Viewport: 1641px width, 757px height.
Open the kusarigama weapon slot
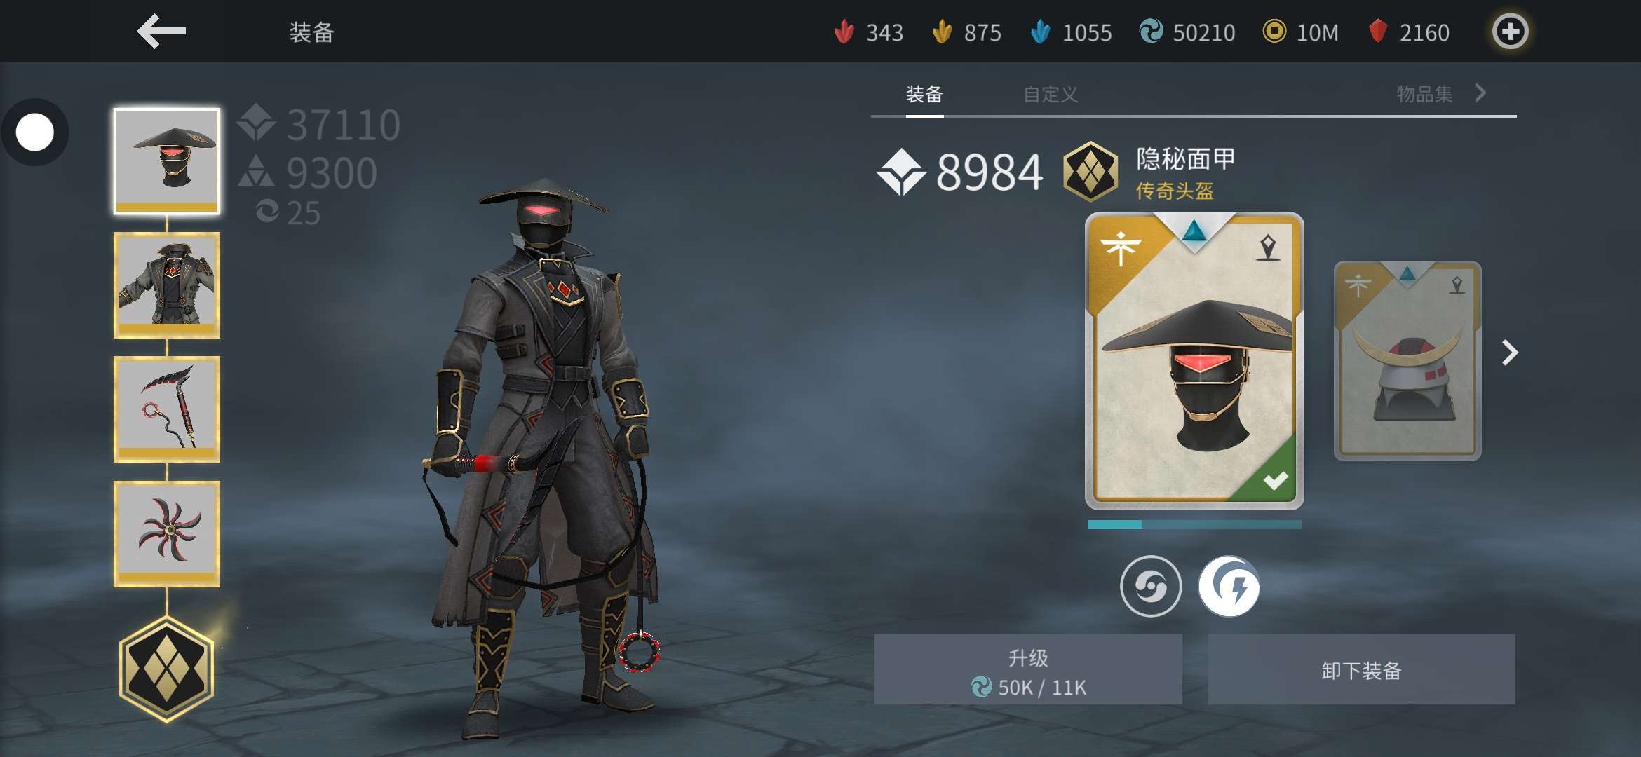click(x=167, y=409)
